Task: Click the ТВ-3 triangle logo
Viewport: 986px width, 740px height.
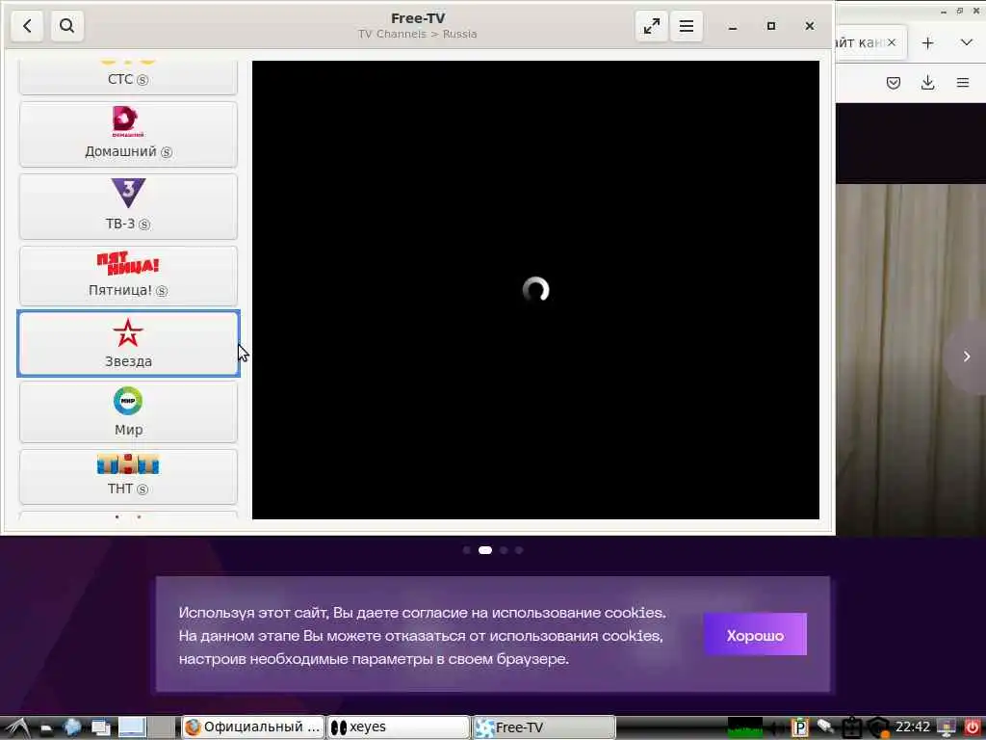Action: click(128, 193)
